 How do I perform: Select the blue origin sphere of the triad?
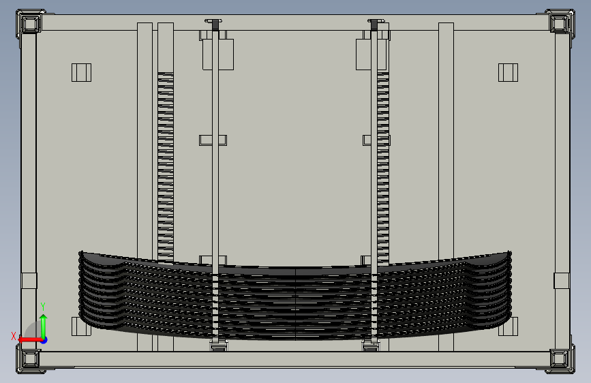coord(44,340)
